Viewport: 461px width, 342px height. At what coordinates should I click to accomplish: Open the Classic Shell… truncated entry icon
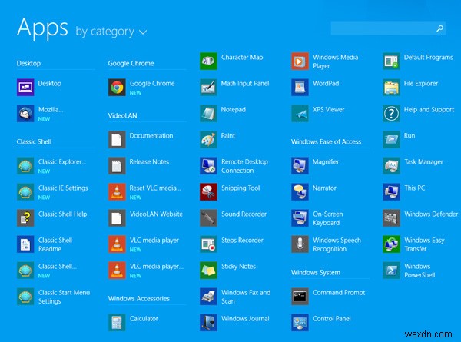[25, 271]
